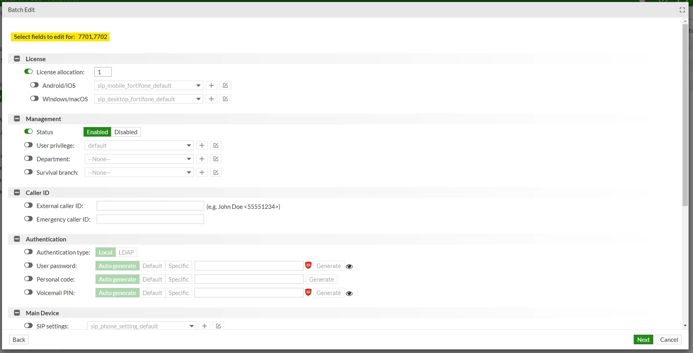This screenshot has height=353, width=693.
Task: Enable the Windows/macOS toggle
Action: click(x=34, y=98)
